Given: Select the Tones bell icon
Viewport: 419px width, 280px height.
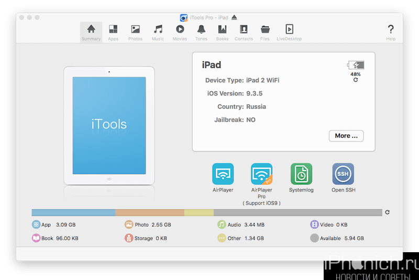Looking at the screenshot, I should [x=201, y=29].
